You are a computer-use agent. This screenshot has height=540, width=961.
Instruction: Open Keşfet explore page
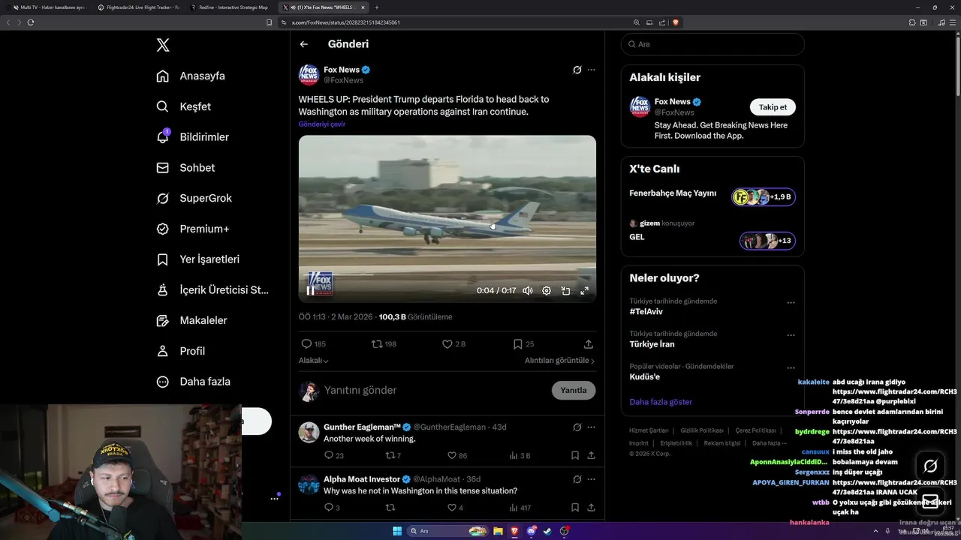pos(184,106)
